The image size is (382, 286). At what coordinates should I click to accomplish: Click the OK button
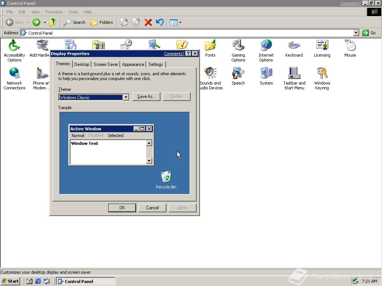point(122,208)
